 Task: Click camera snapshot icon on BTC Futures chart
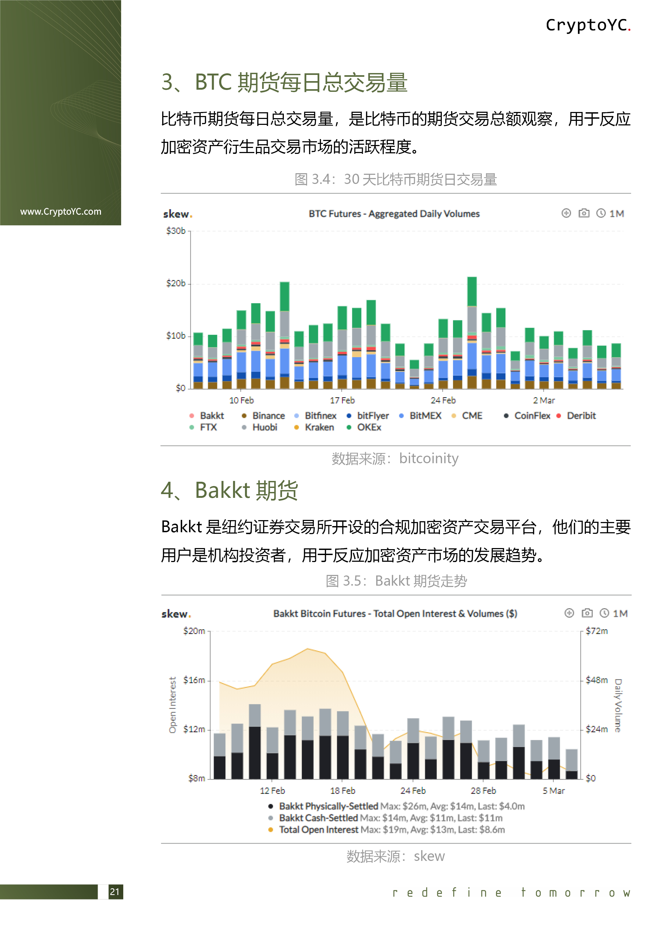tap(584, 213)
